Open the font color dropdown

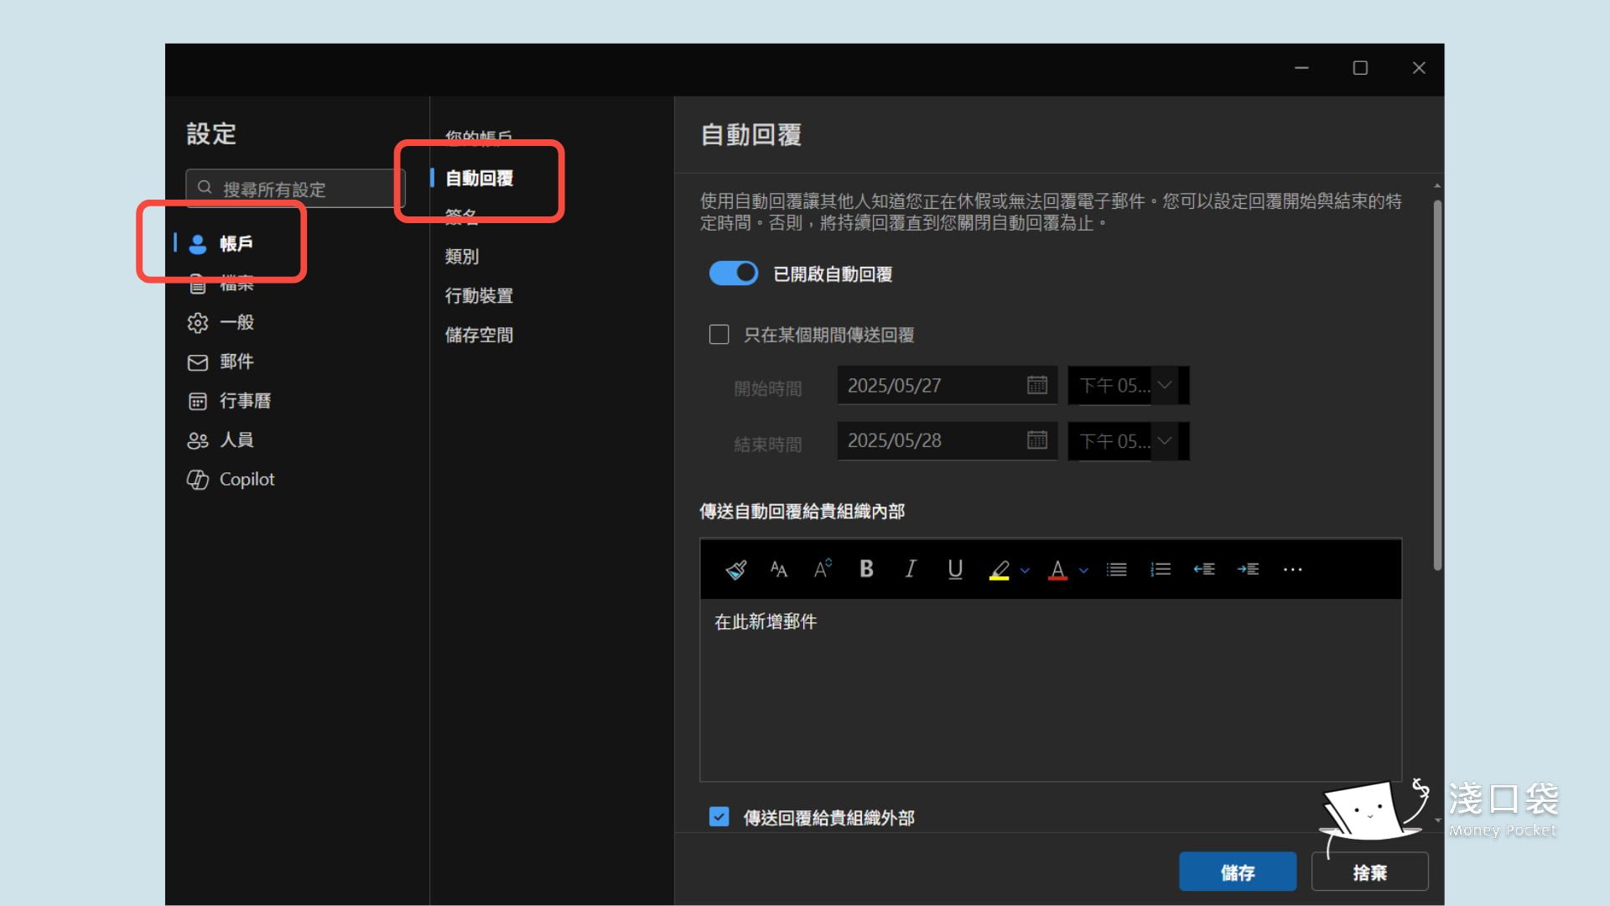(1083, 570)
